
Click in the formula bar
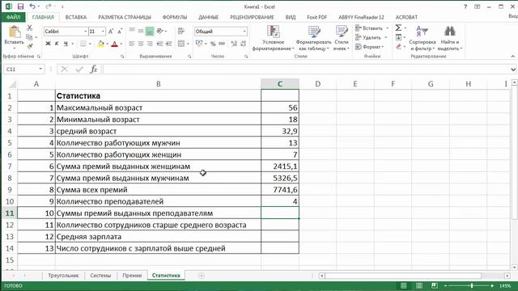click(306, 70)
